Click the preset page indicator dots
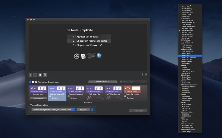This screenshot has height=138, width=222. tap(88, 102)
